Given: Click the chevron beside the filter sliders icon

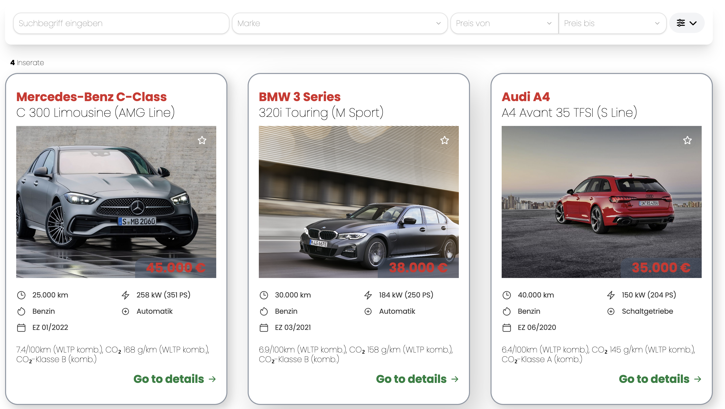Looking at the screenshot, I should 693,23.
